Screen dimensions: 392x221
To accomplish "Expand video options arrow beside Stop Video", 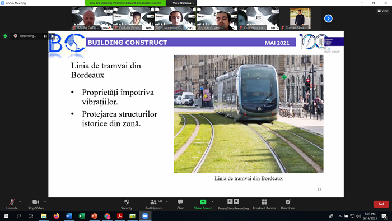I will (45, 202).
